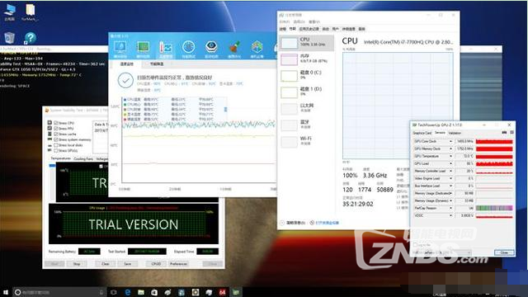This screenshot has height=297, width=528.
Task: Select the memory item in Task Manager sidebar
Action: [306, 59]
